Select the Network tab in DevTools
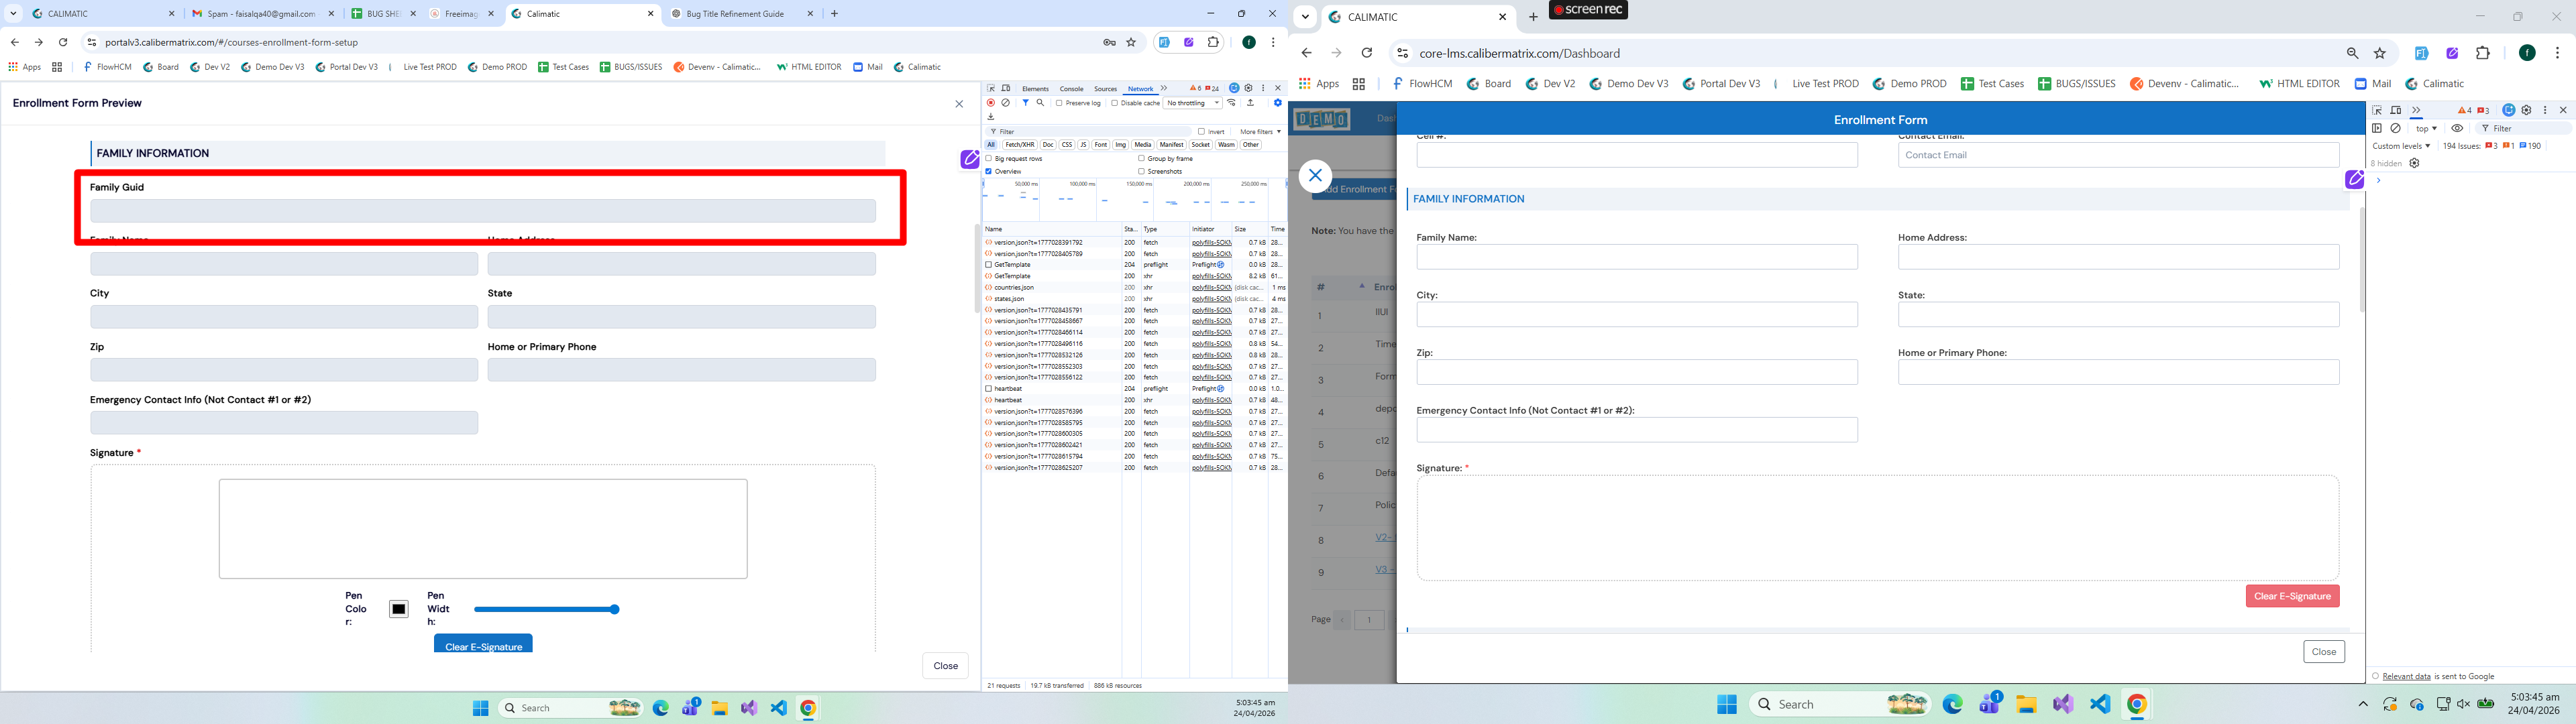The image size is (2576, 724). [1140, 89]
